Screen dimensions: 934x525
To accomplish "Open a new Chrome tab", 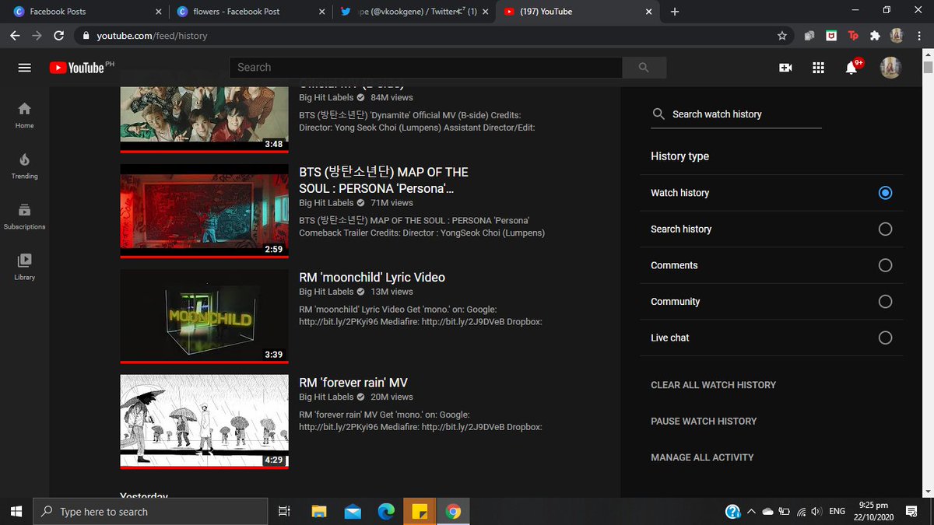I will (675, 12).
